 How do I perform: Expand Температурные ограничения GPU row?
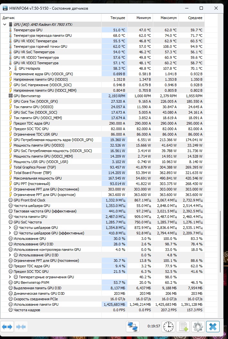point(10,277)
